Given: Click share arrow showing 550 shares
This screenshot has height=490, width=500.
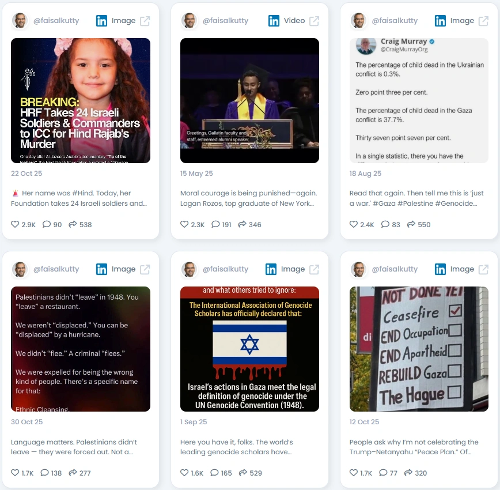Looking at the screenshot, I should point(411,224).
